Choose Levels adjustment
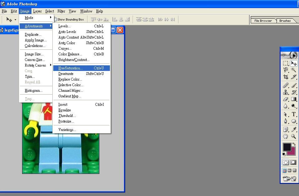 coord(82,26)
